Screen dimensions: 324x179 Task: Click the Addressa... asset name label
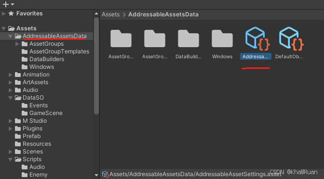tap(256, 57)
